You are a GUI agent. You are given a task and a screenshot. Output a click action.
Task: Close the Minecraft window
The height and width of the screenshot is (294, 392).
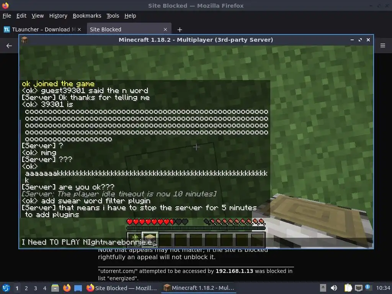368,40
